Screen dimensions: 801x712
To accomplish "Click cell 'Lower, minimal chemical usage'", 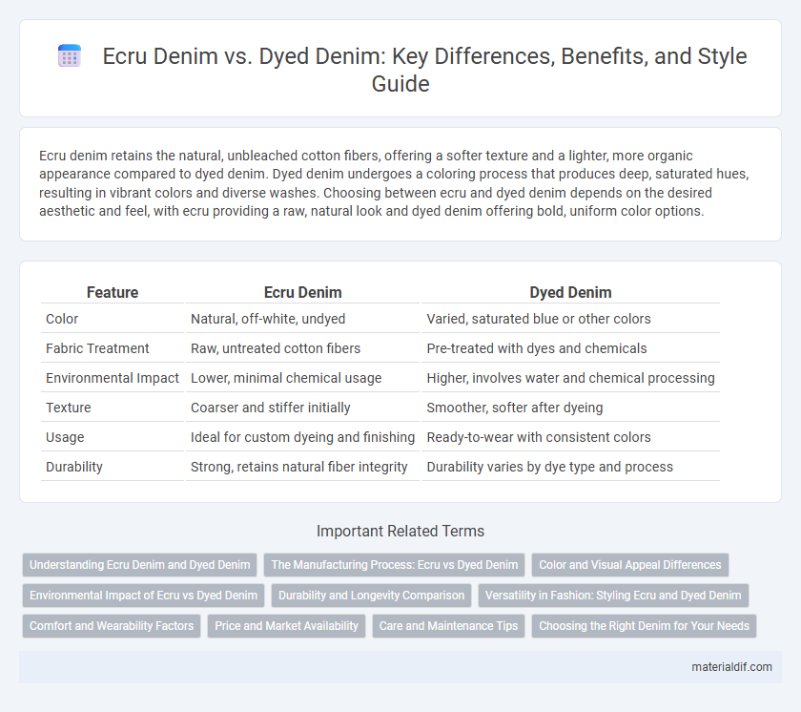I will [302, 378].
